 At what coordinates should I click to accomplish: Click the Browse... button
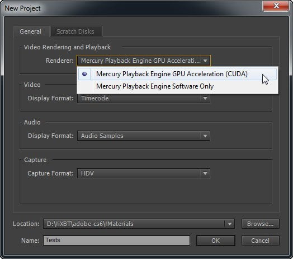click(261, 224)
